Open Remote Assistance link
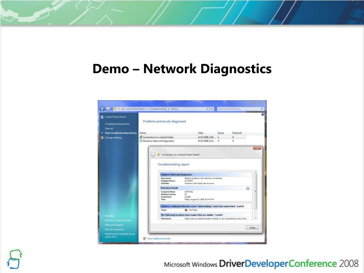364x273 pixels. 115,229
